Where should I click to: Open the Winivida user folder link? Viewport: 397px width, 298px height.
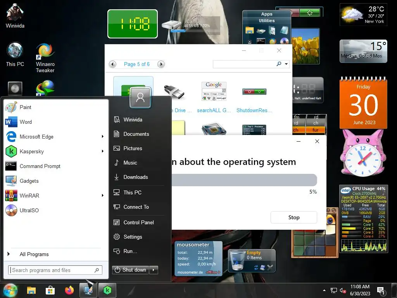tap(133, 120)
